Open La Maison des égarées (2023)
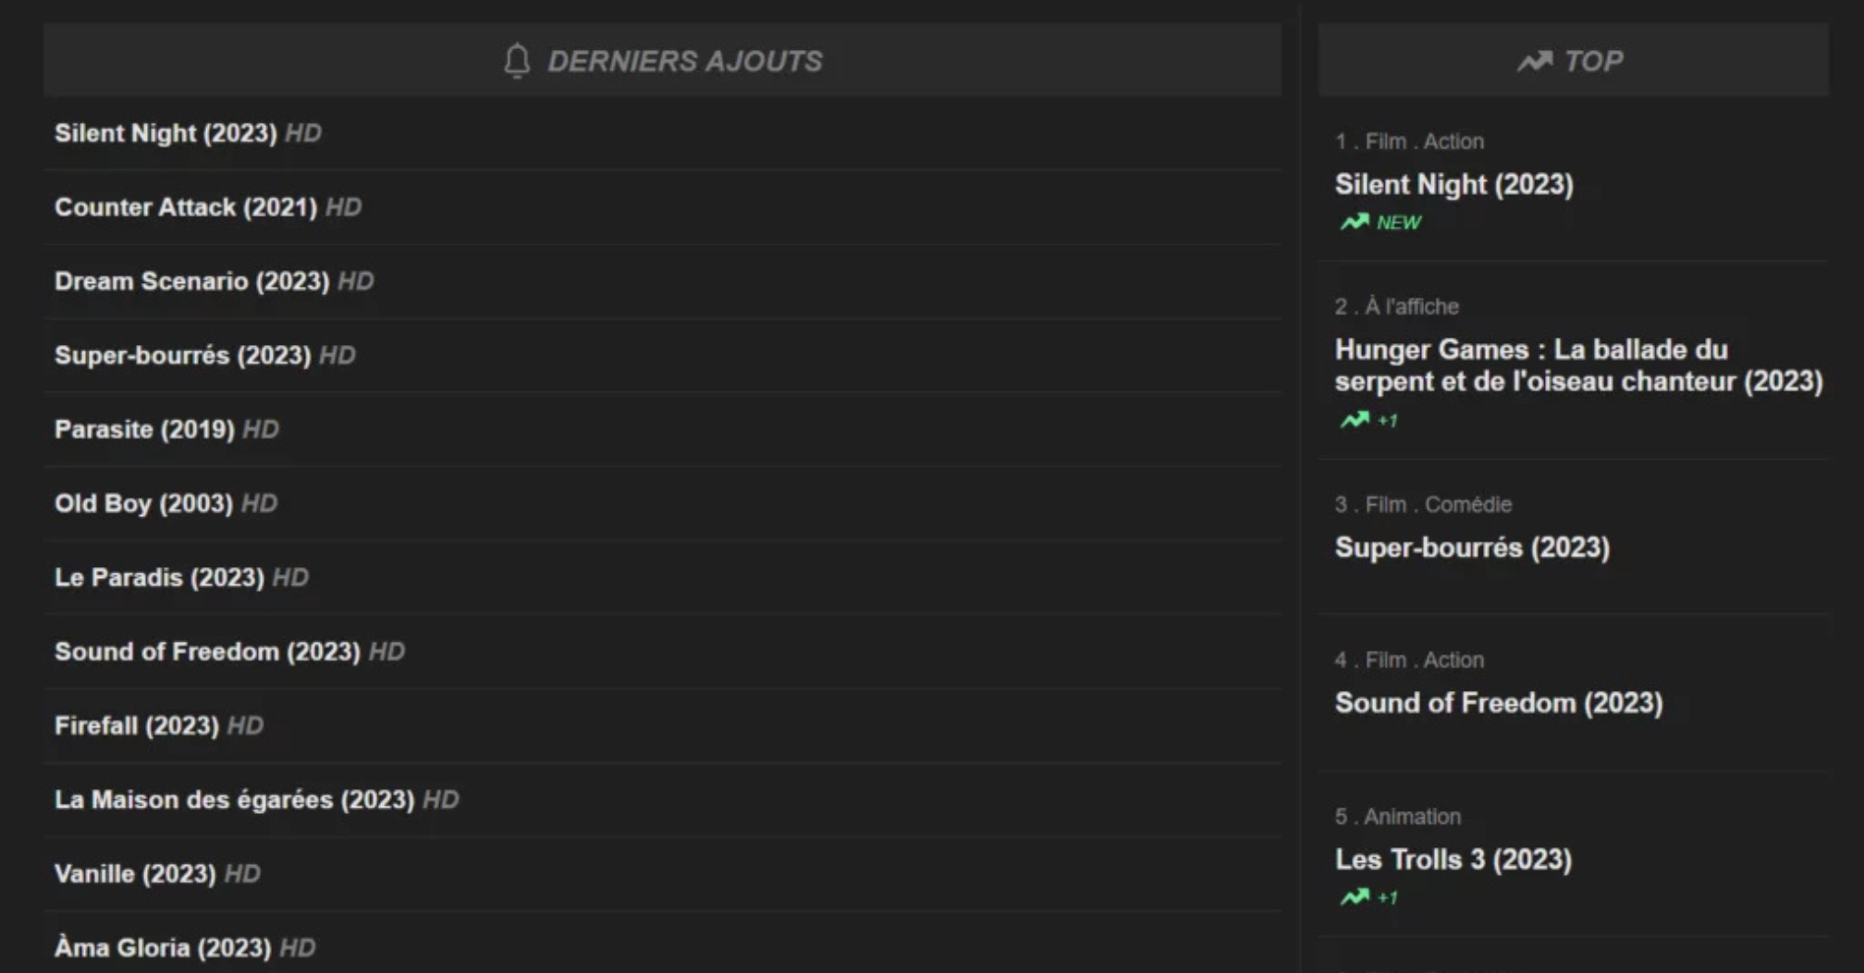Image resolution: width=1864 pixels, height=973 pixels. (x=235, y=799)
